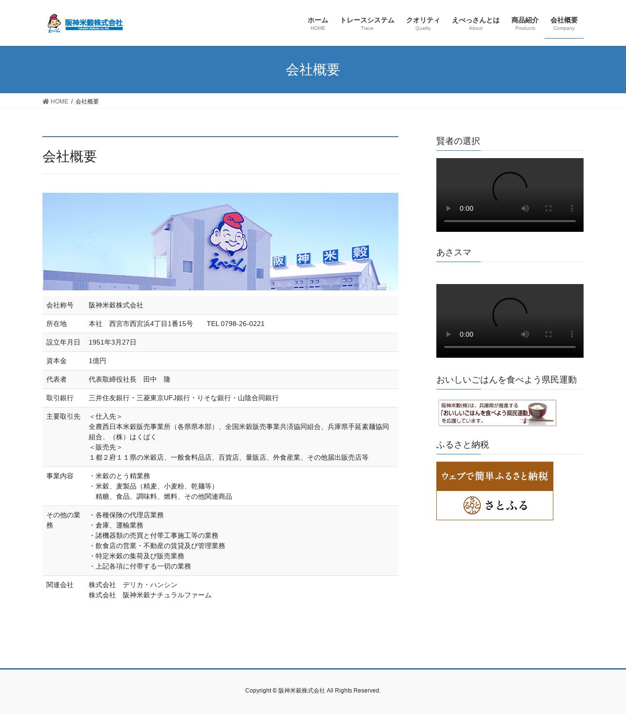Enter fullscreen on 賢者の選択 video
This screenshot has width=626, height=714.
(548, 208)
